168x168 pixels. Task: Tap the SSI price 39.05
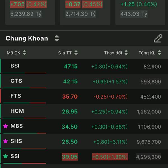coord(70,157)
